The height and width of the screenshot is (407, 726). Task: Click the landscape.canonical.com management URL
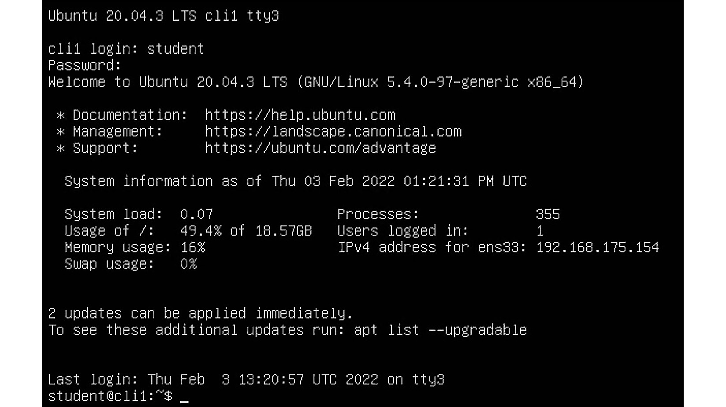point(333,132)
